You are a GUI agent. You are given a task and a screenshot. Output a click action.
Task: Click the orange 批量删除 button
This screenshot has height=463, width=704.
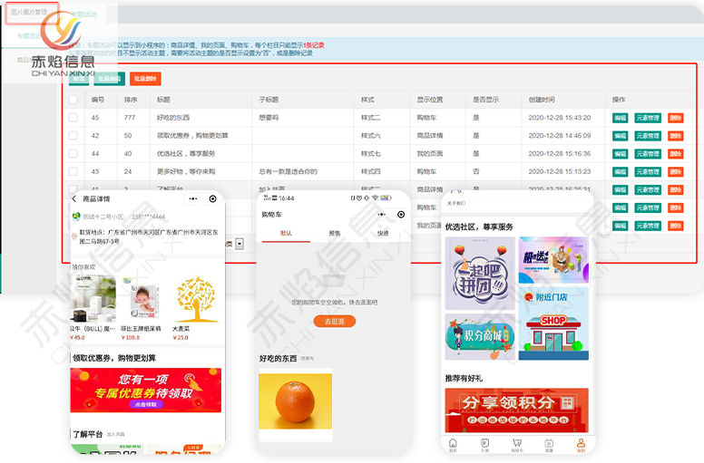pyautogui.click(x=145, y=79)
